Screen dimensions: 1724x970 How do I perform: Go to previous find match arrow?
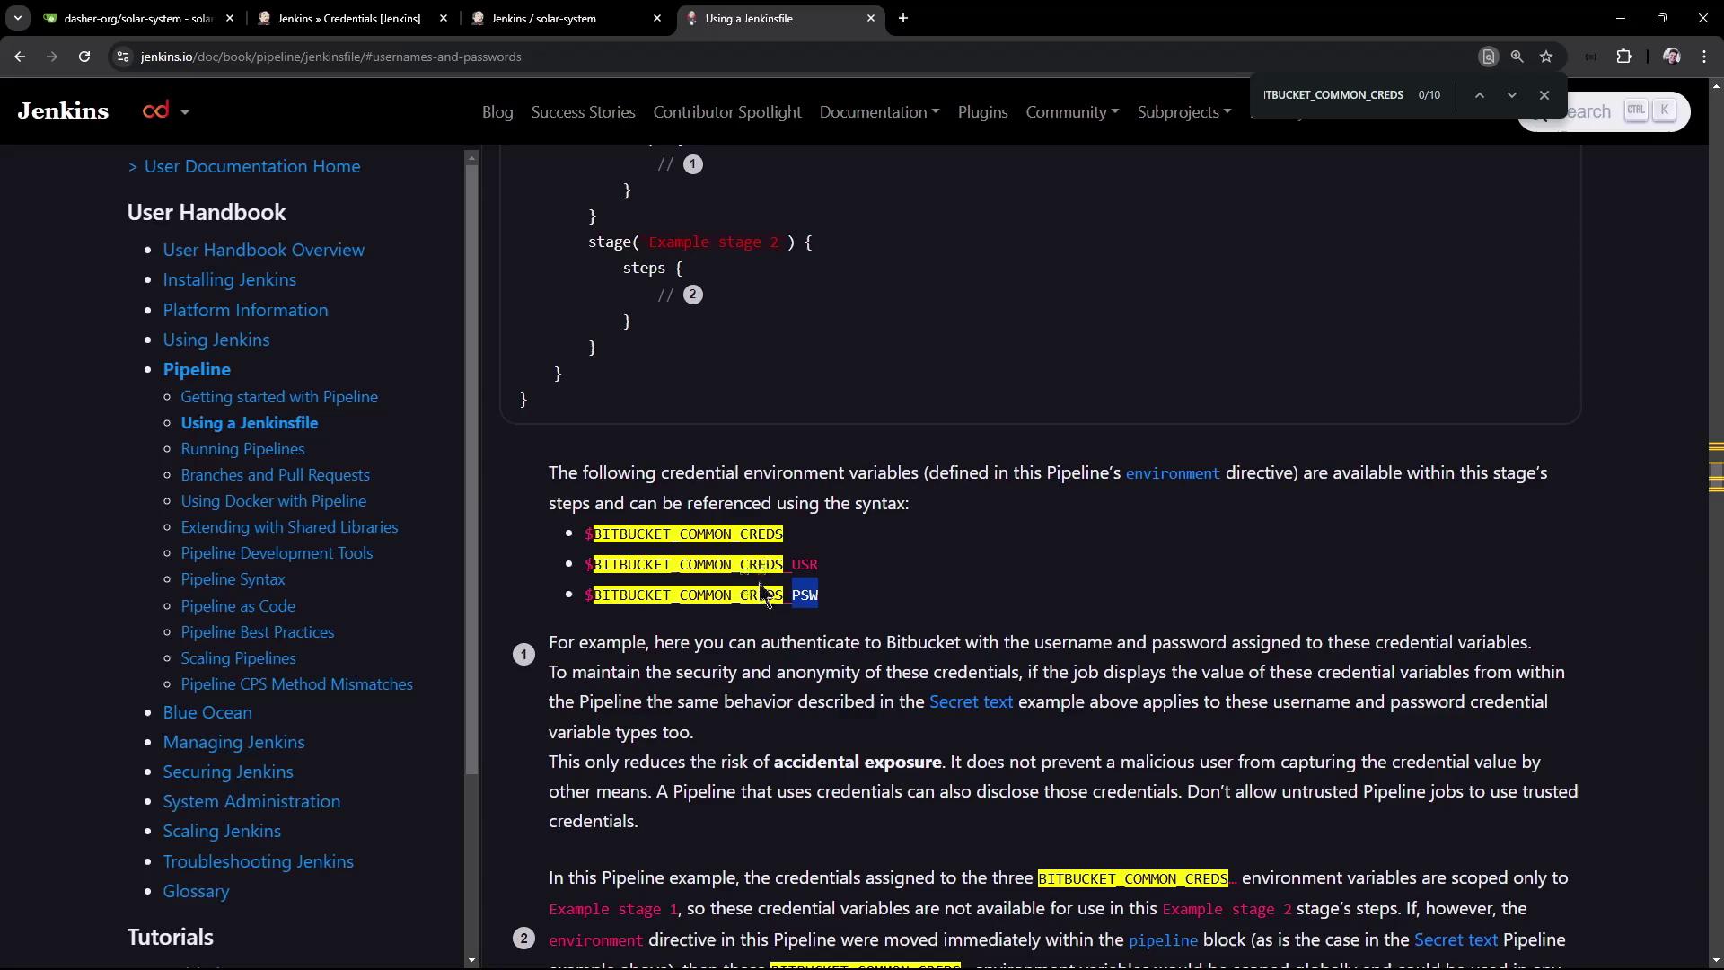click(1479, 95)
